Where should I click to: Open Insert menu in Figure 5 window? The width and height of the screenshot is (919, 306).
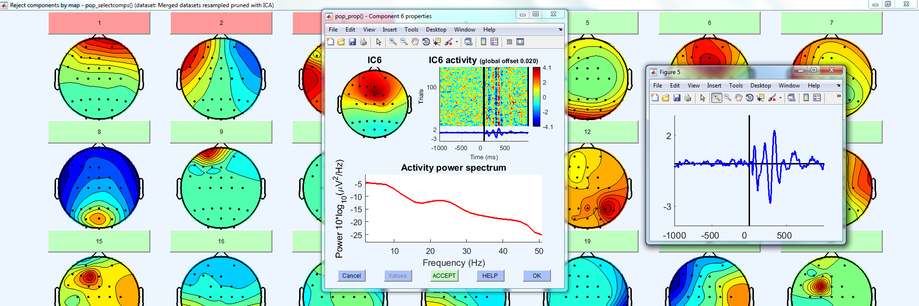714,86
